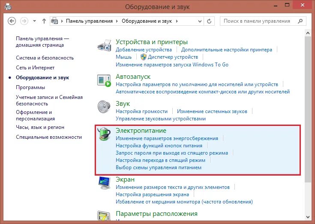Click Настройка параметров по умолчанию для носителей
This screenshot has height=224, width=315.
(197, 84)
